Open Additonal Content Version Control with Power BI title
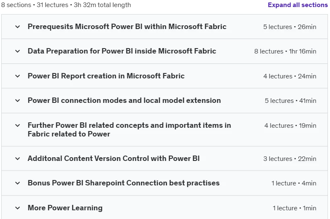 click(114, 158)
